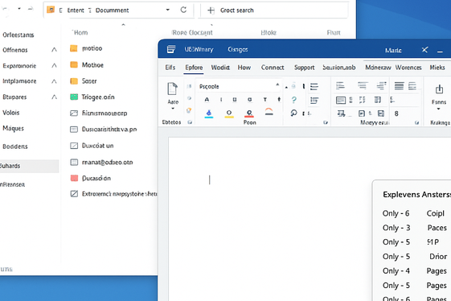
Task: Open the Mothoe folder
Action: [87, 65]
